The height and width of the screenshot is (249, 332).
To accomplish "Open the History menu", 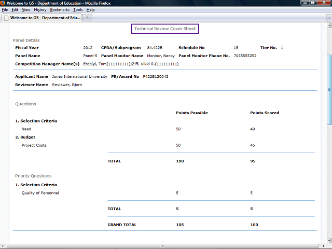I will [x=40, y=10].
